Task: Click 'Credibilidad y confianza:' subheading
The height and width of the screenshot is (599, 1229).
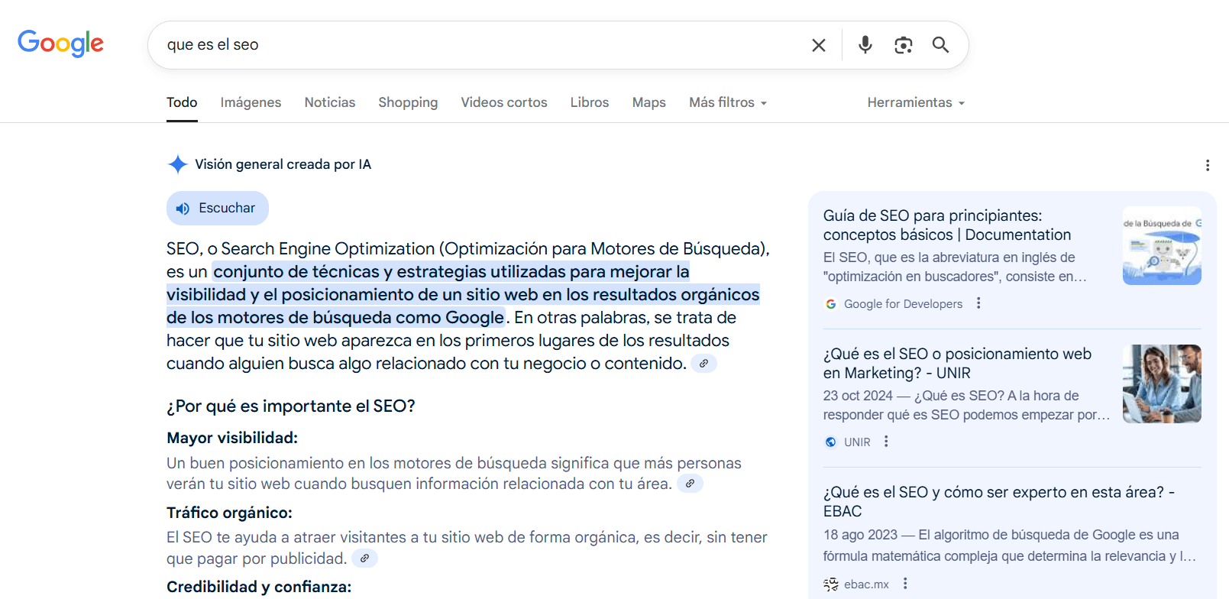Action: (259, 587)
